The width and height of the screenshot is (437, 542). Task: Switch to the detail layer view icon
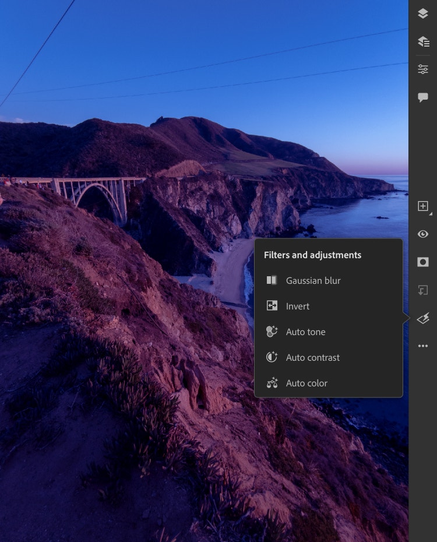pos(423,41)
